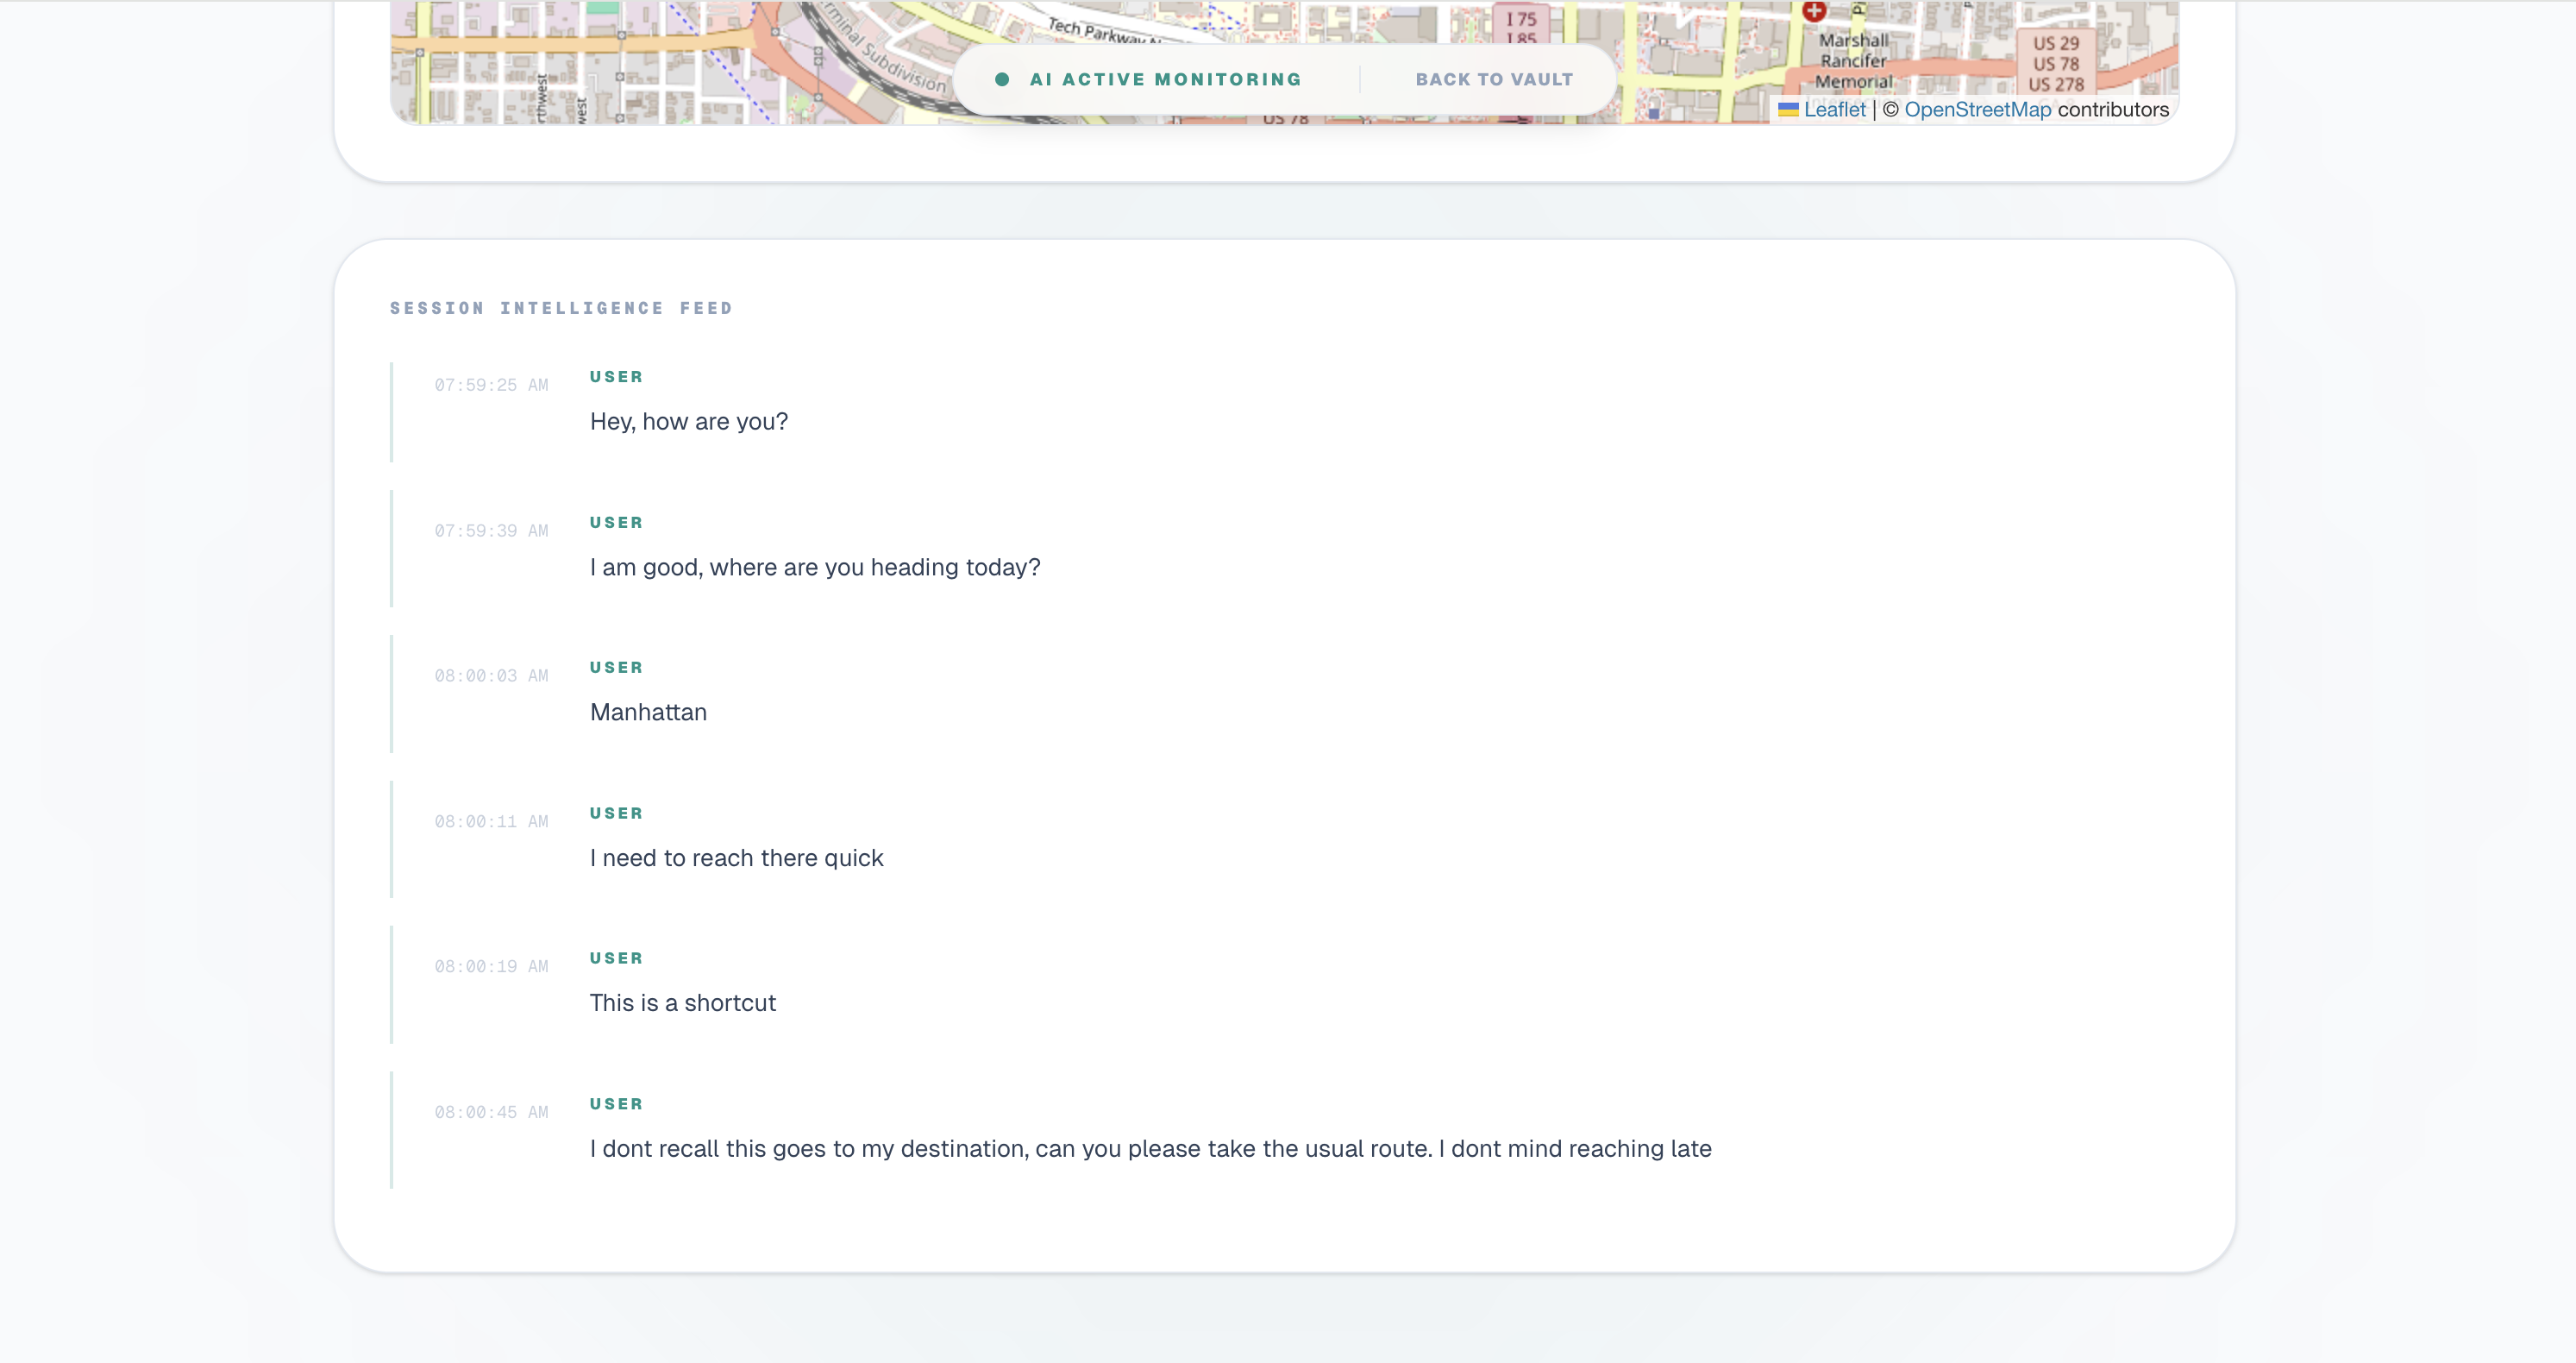Select the "Hey, how are you?" message
The width and height of the screenshot is (2576, 1363).
click(x=688, y=422)
